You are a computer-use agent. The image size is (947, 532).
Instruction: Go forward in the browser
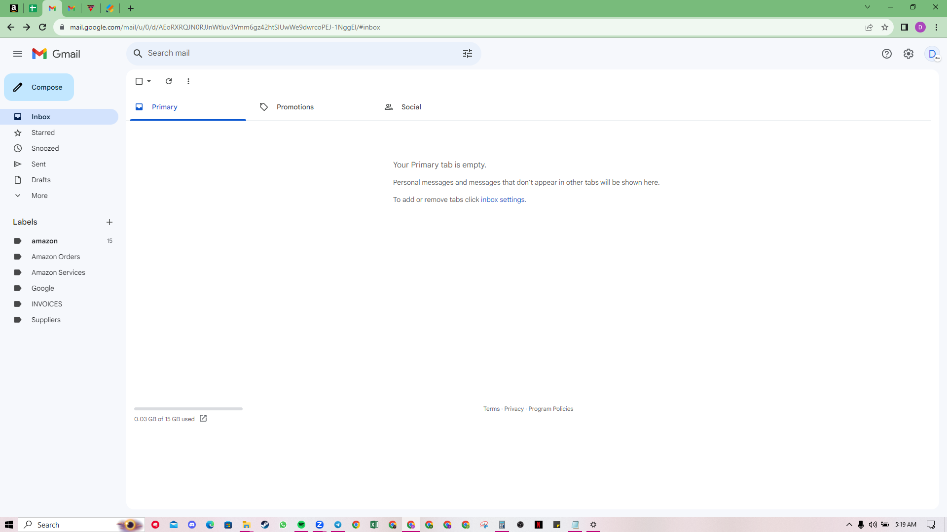pyautogui.click(x=27, y=27)
